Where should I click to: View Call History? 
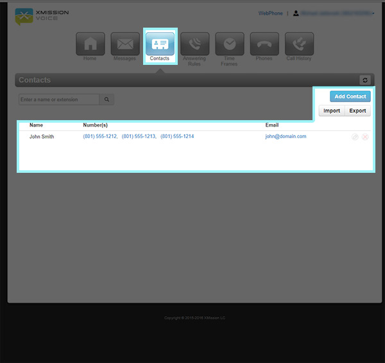tap(299, 44)
